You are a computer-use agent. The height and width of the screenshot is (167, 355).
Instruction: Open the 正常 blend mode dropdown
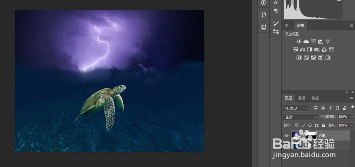tap(300, 117)
